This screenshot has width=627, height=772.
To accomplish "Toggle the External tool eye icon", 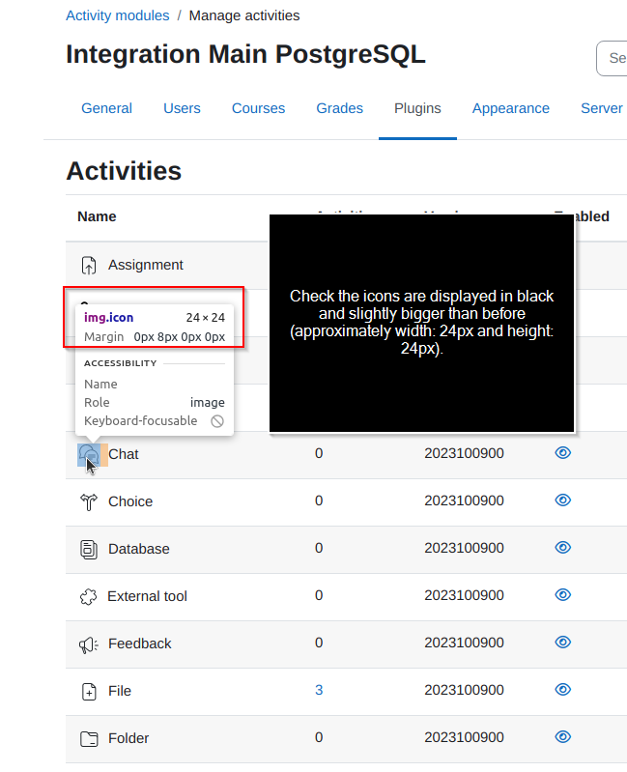I will tap(562, 594).
